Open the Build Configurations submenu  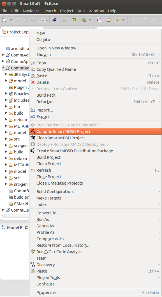click(96, 192)
